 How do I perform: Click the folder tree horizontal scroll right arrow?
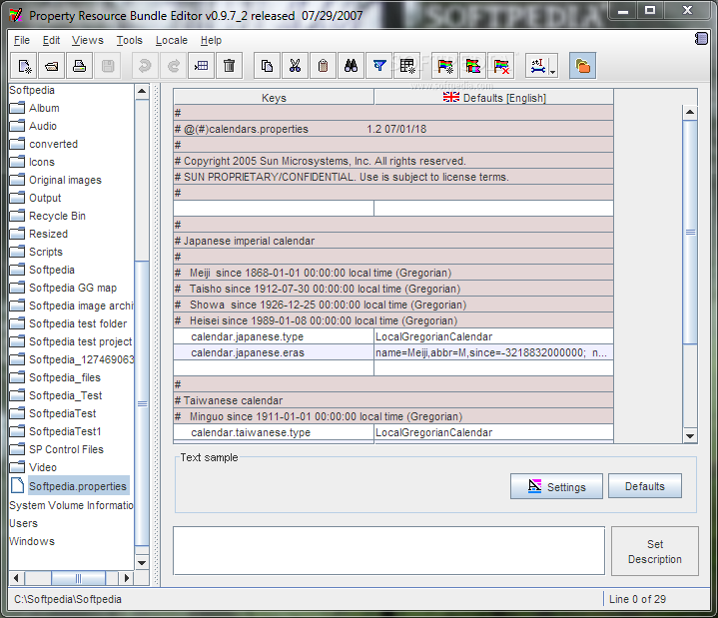pyautogui.click(x=127, y=578)
